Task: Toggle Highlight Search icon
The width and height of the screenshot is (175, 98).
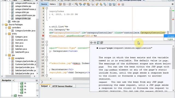Action: (88, 4)
